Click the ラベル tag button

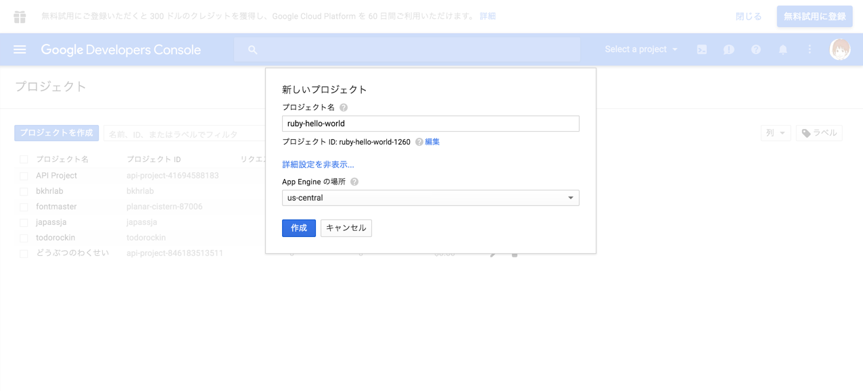point(819,133)
